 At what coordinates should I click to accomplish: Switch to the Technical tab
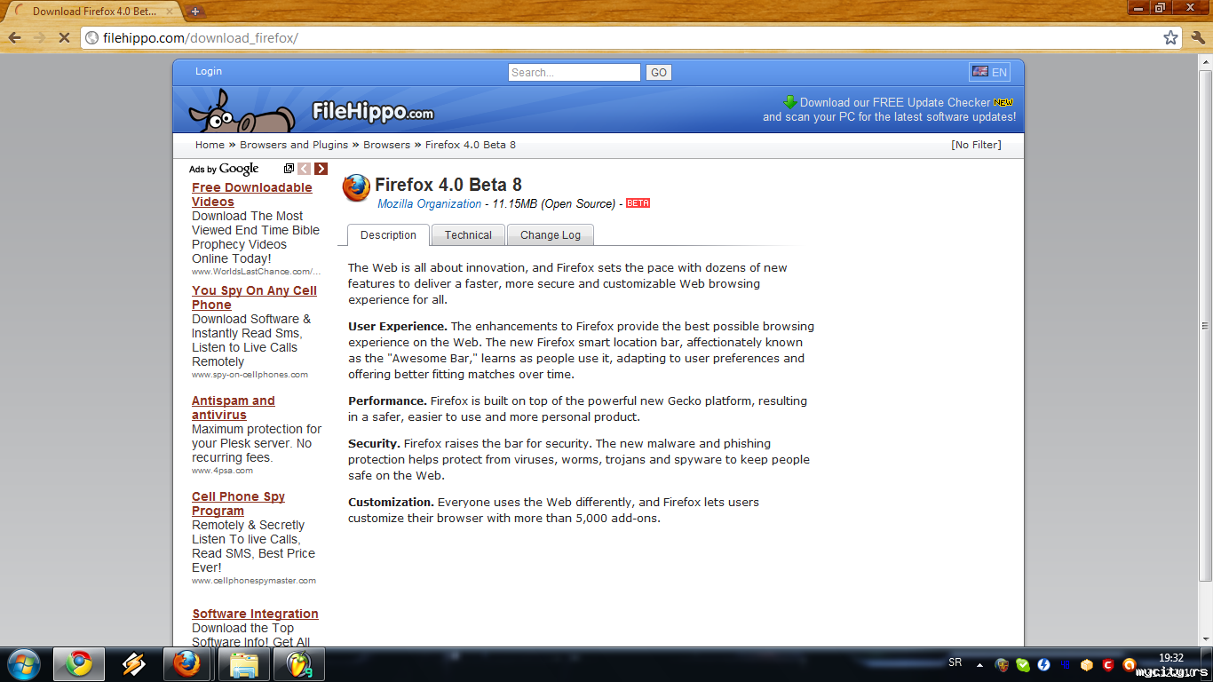(468, 235)
